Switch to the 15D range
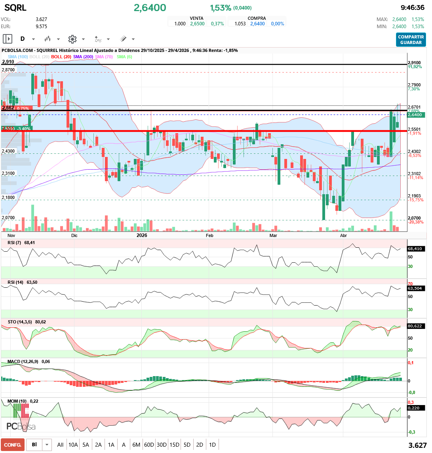The width and height of the screenshot is (432, 453). coord(174,445)
